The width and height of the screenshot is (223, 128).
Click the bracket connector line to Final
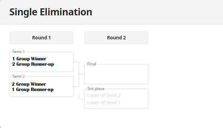pos(79,74)
